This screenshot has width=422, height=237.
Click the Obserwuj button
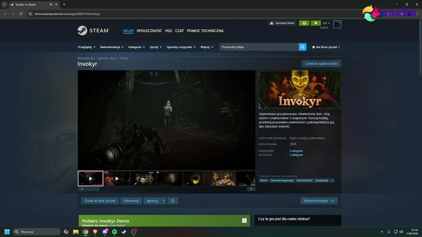point(131,201)
